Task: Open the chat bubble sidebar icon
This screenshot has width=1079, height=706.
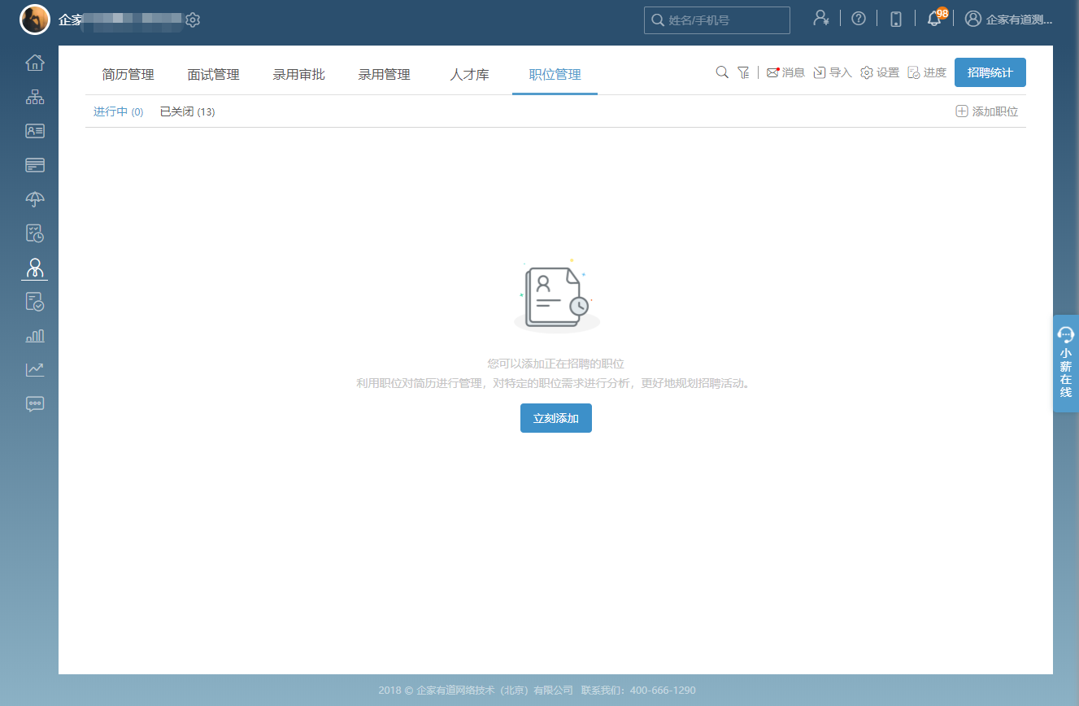Action: coord(35,403)
